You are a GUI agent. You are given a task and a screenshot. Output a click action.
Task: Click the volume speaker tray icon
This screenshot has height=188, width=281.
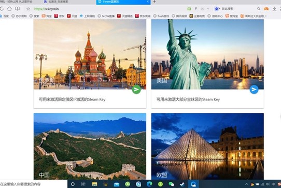268,184
